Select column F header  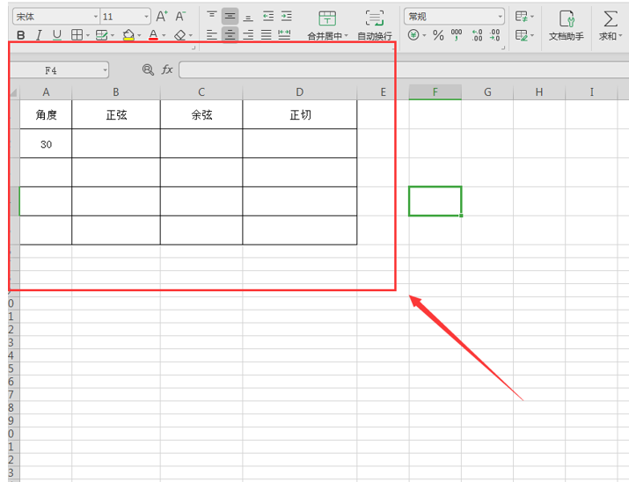(435, 92)
